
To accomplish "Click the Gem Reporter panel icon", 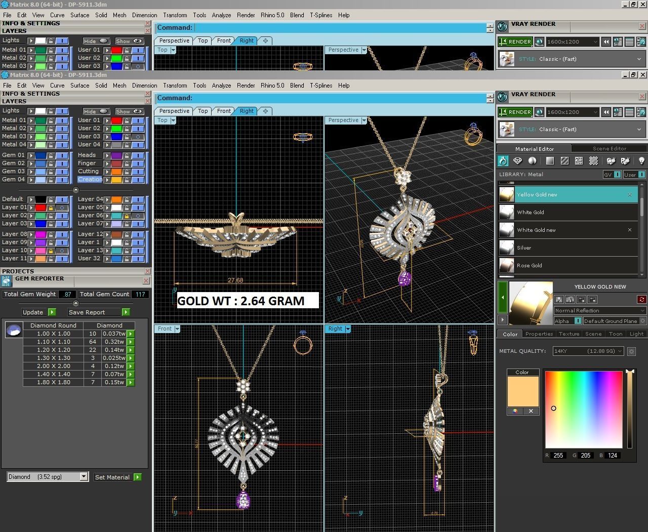I will click(x=6, y=281).
